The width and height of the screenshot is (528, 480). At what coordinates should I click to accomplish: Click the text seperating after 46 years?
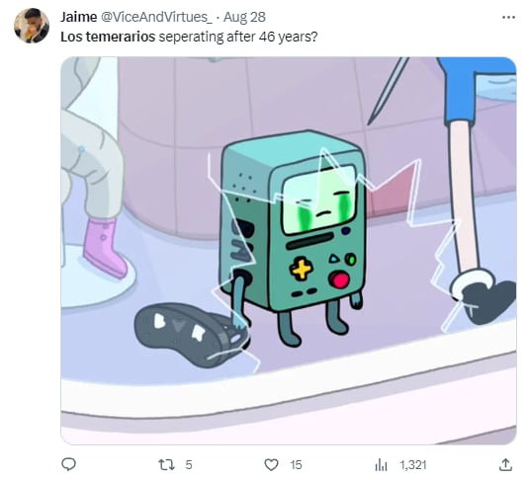click(x=238, y=37)
